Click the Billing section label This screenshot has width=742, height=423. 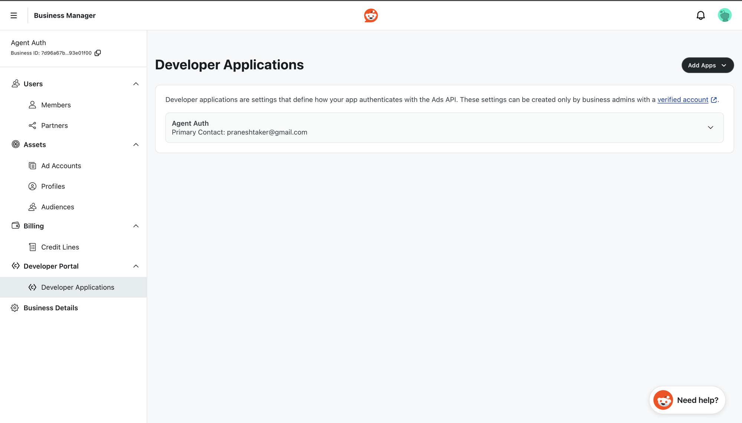pyautogui.click(x=34, y=226)
